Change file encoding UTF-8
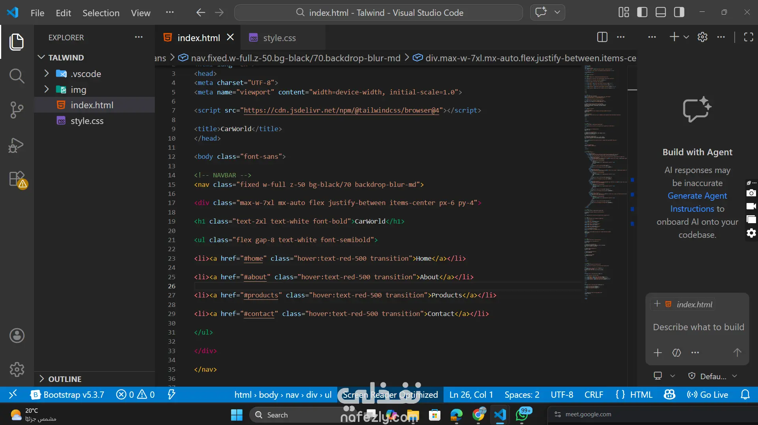Image resolution: width=758 pixels, height=425 pixels. 562,395
